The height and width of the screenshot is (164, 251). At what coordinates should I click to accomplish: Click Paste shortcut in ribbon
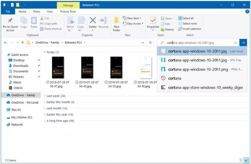51,29
